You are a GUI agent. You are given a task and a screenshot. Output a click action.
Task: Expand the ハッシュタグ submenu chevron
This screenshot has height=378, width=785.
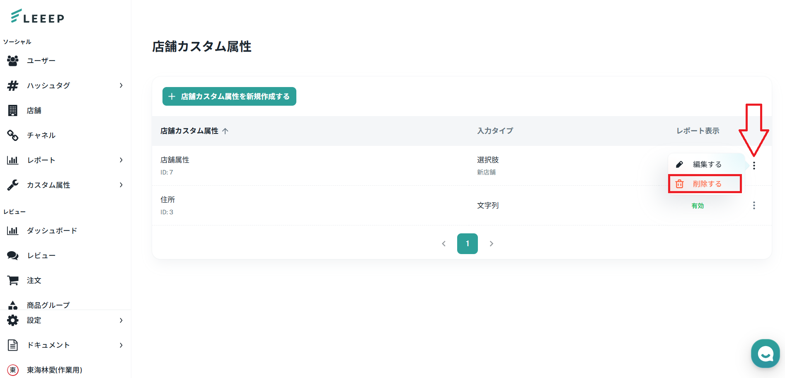coord(121,85)
